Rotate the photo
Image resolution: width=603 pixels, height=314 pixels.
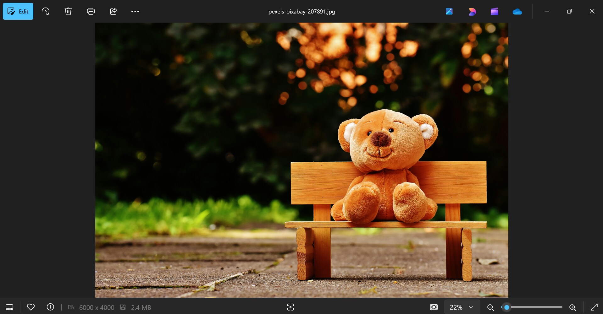pos(46,12)
